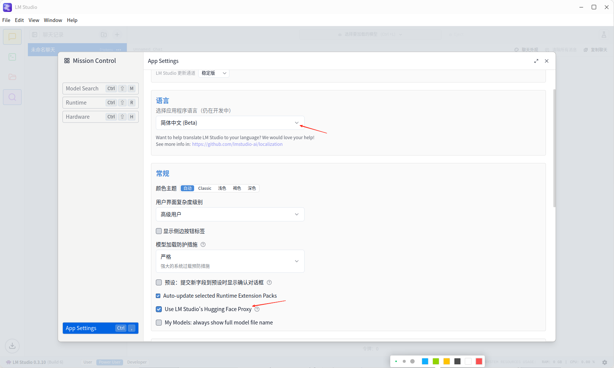Viewport: 614px width, 368px height.
Task: Choose the yellow annotation color swatch
Action: 447,361
